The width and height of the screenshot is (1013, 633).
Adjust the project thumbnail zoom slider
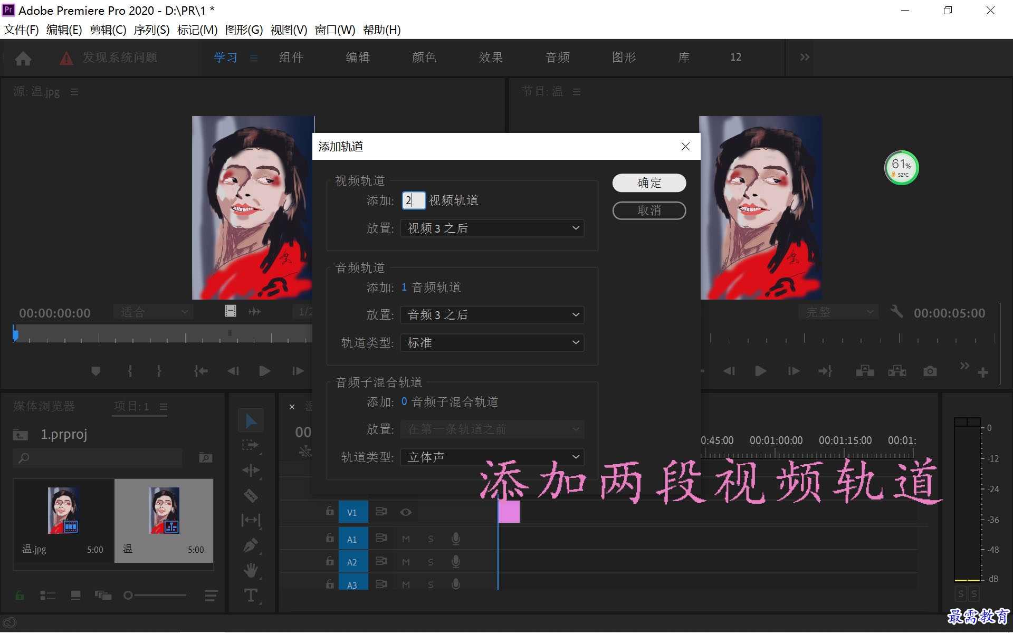click(128, 596)
